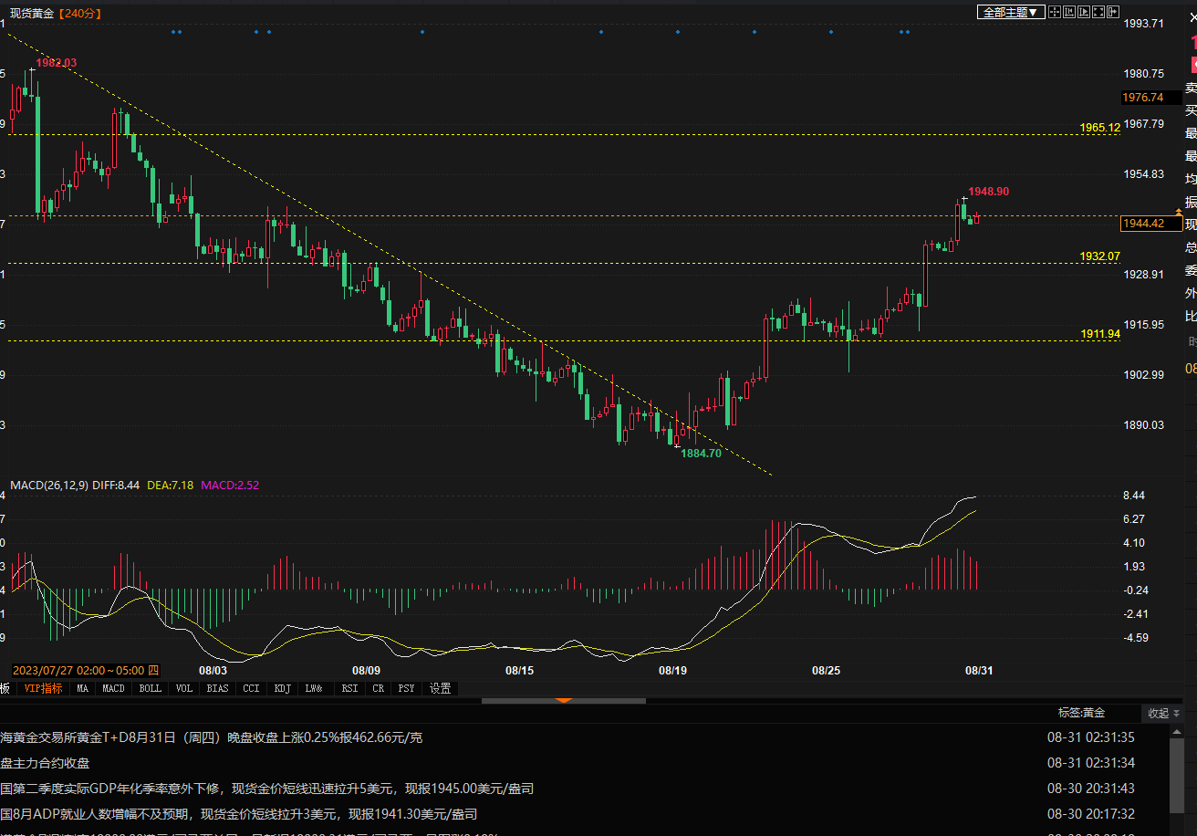Click the 1948.90 recent high label
Image resolution: width=1197 pixels, height=836 pixels.
click(x=988, y=192)
